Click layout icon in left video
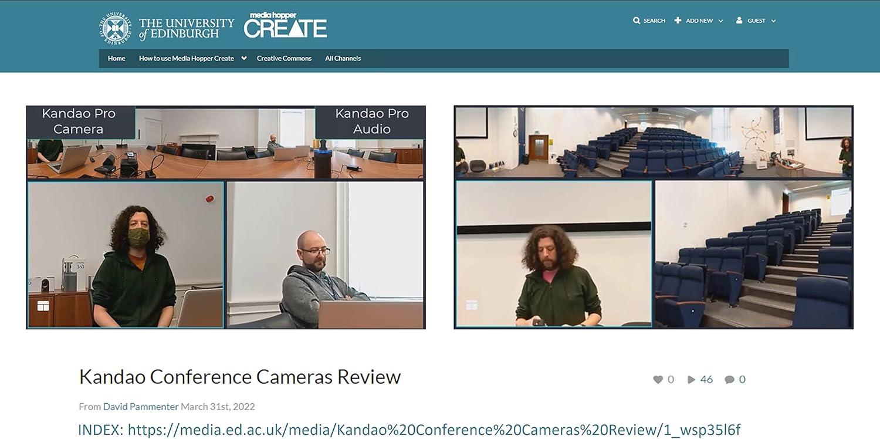 point(43,306)
